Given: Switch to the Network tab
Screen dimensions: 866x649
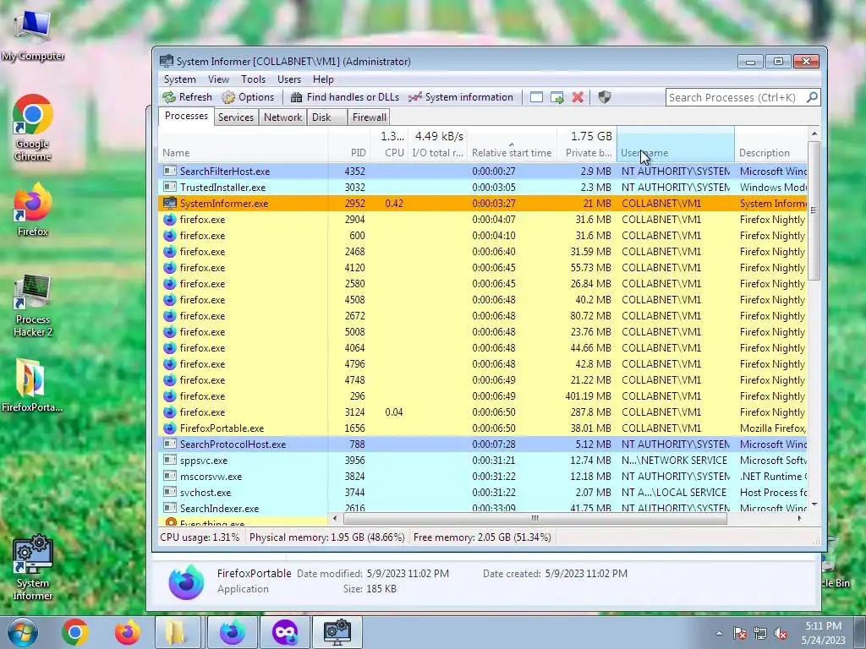Looking at the screenshot, I should coord(282,117).
